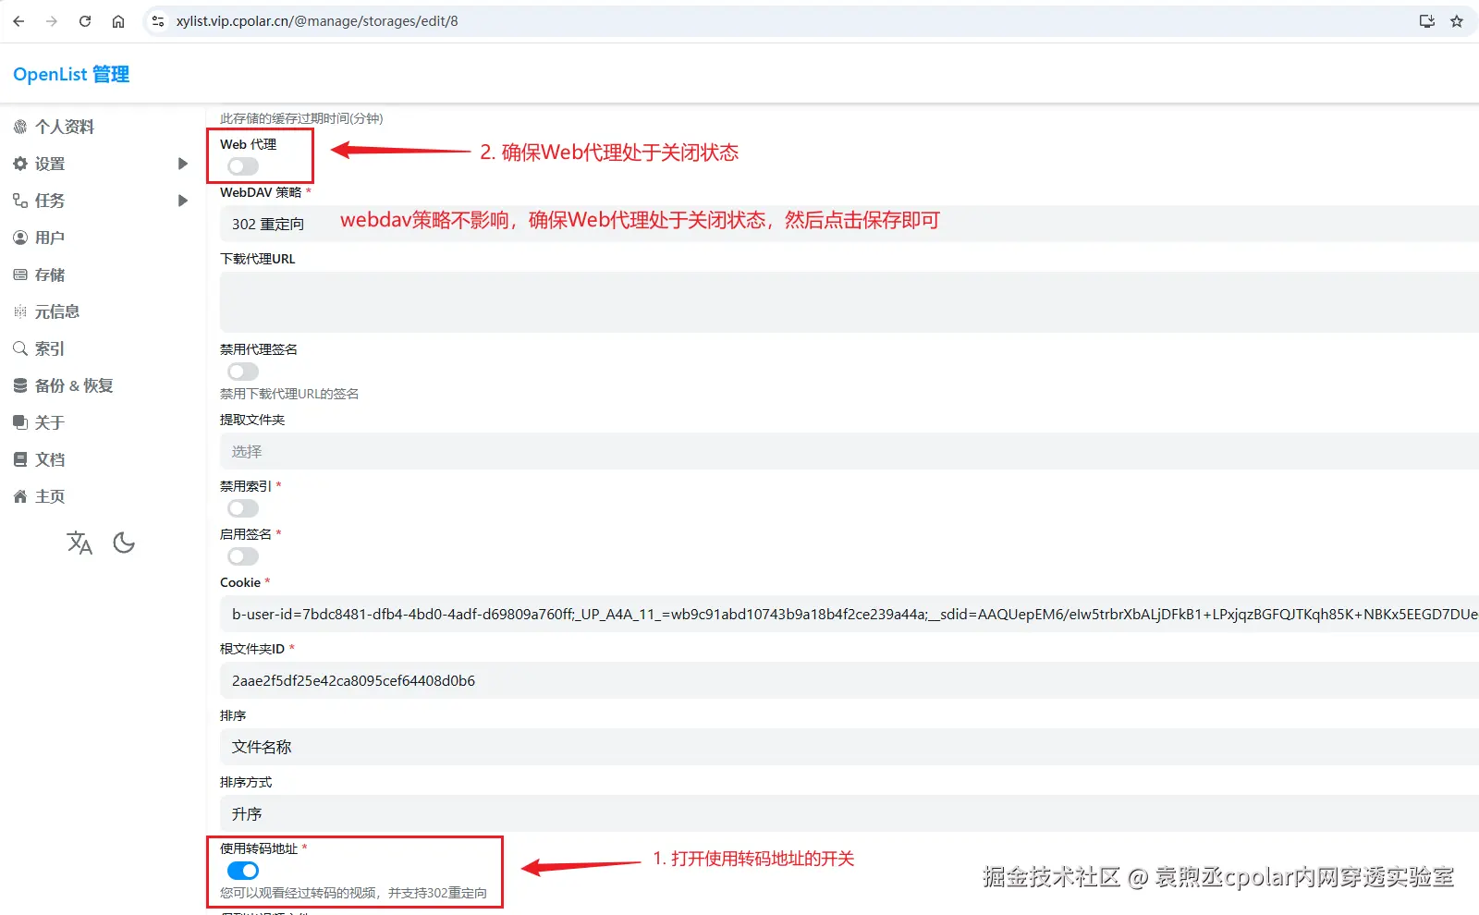Click the Cookie input field

[x=850, y=614]
